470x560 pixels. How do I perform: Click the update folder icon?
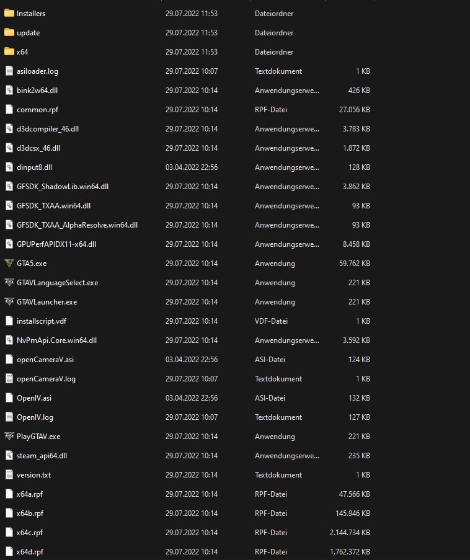[9, 32]
